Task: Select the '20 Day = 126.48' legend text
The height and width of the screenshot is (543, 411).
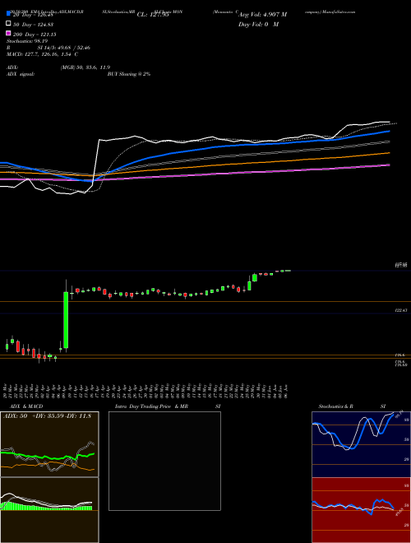Action: pyautogui.click(x=33, y=15)
